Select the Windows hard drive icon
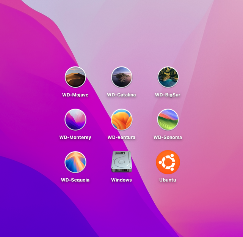 click(122, 162)
